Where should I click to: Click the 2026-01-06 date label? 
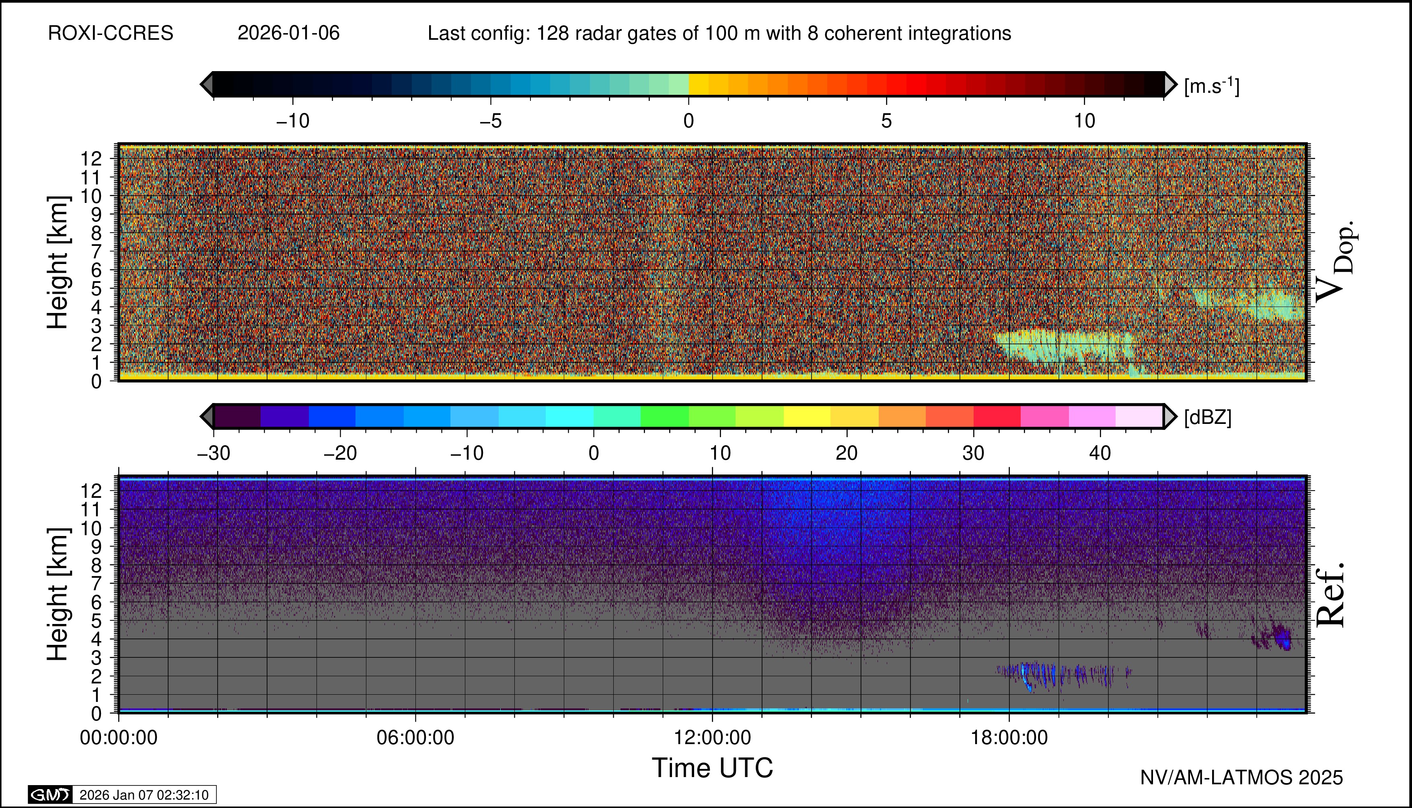point(288,33)
